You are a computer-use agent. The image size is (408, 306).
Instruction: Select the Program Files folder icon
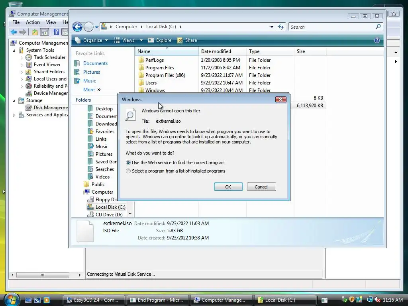[141, 68]
